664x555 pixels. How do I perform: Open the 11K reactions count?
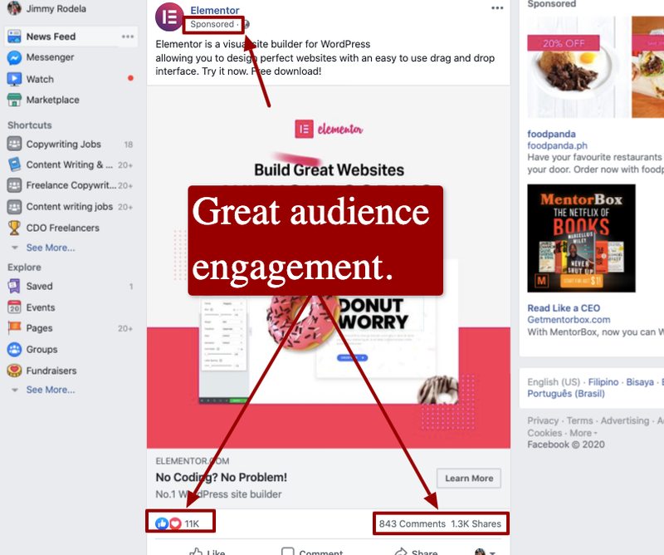click(x=192, y=524)
